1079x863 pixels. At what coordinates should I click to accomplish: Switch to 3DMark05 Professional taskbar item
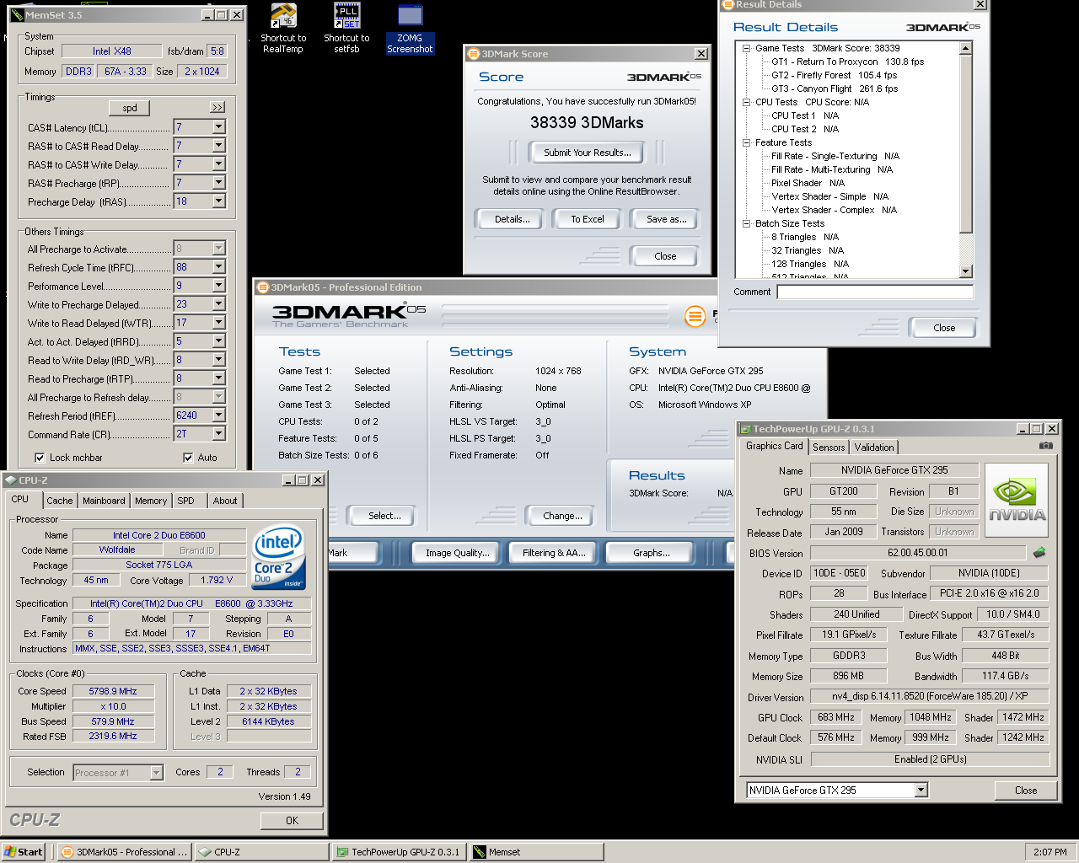[125, 851]
